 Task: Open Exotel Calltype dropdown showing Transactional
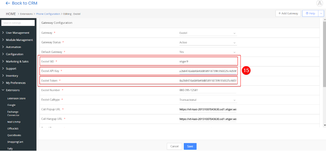click(x=208, y=100)
